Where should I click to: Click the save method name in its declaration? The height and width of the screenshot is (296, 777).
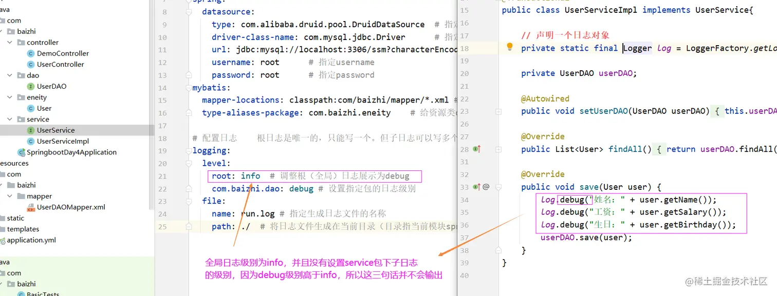coord(589,187)
